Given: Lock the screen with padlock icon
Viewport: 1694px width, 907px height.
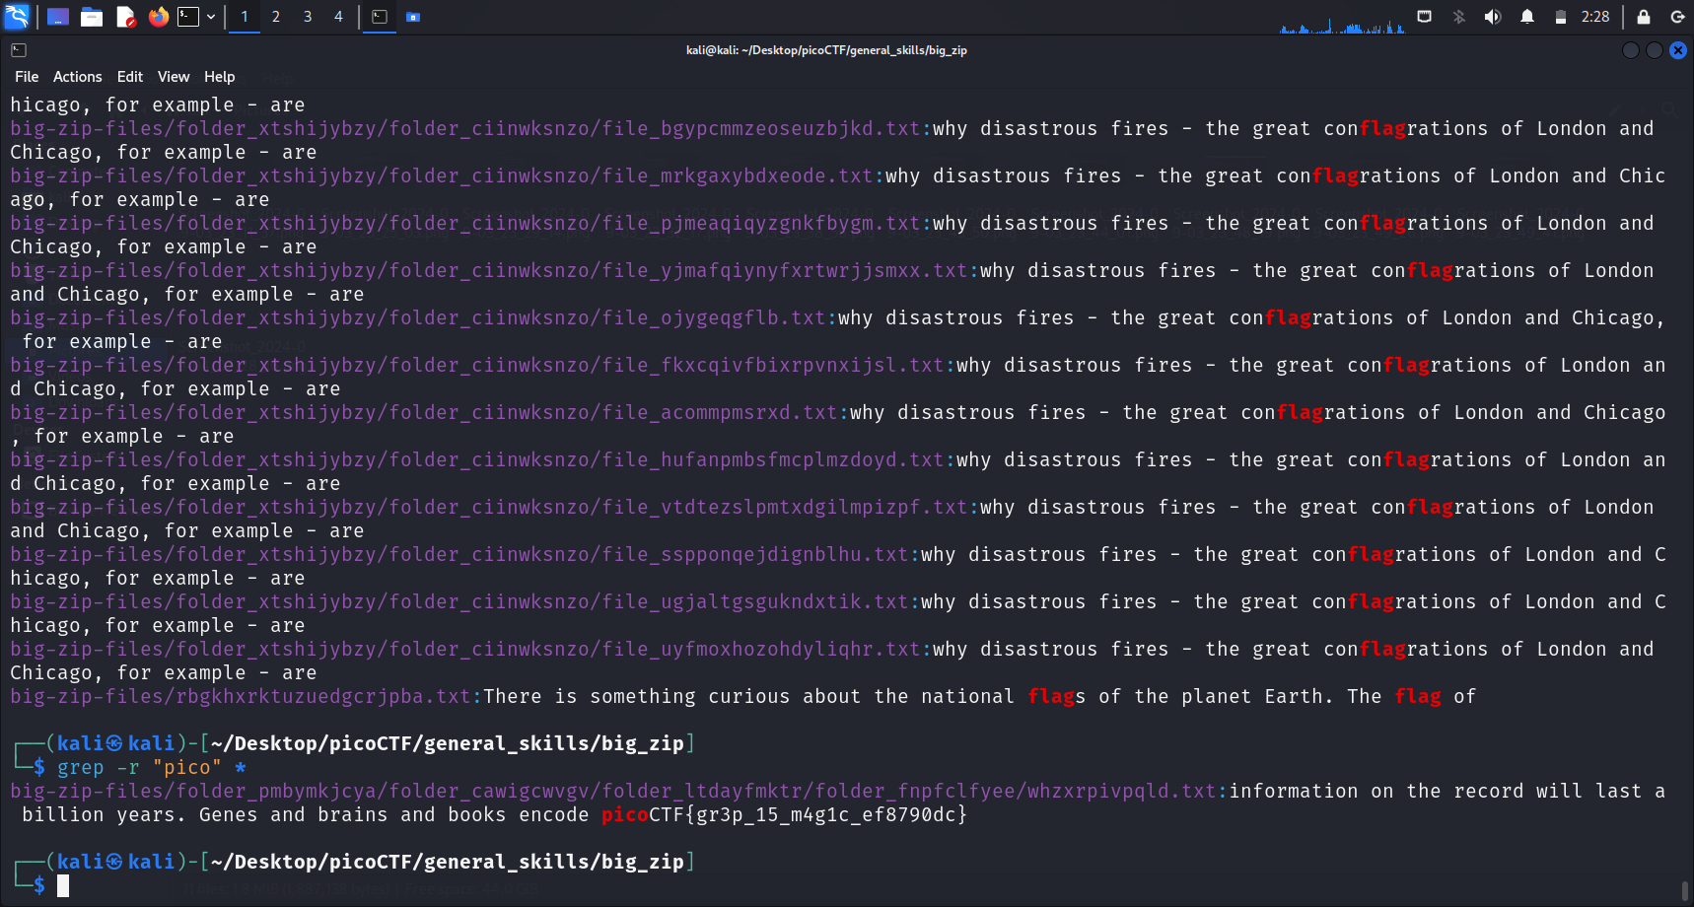Looking at the screenshot, I should [x=1643, y=17].
